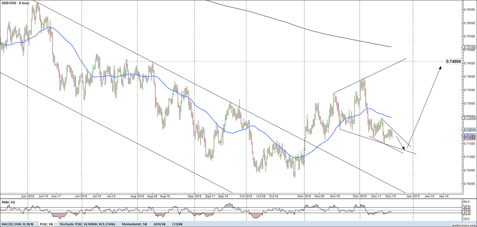Image resolution: width=477 pixels, height=227 pixels.
Task: Click the RSI(C,14) panel label
Action: pyautogui.click(x=8, y=203)
